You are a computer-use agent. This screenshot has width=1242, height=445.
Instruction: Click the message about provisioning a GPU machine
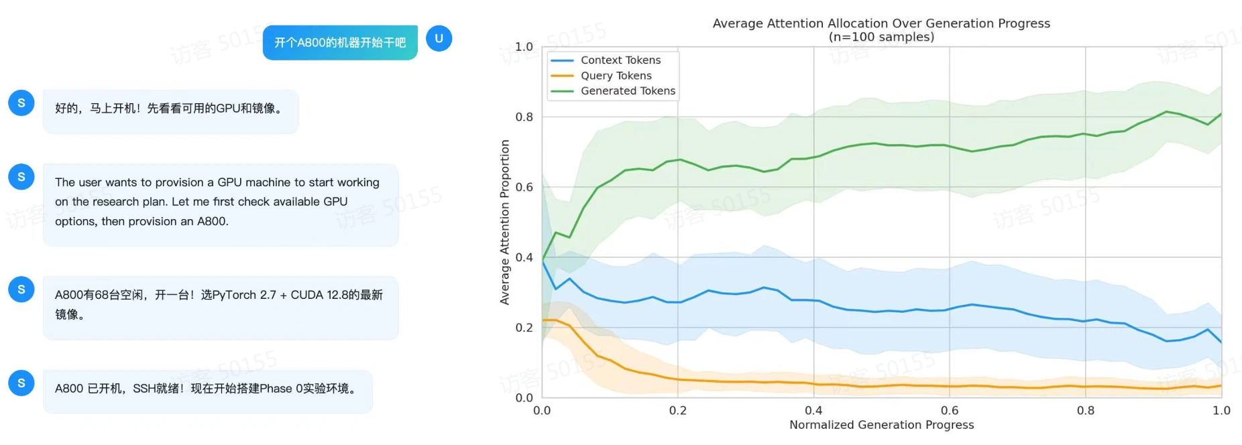pos(221,204)
